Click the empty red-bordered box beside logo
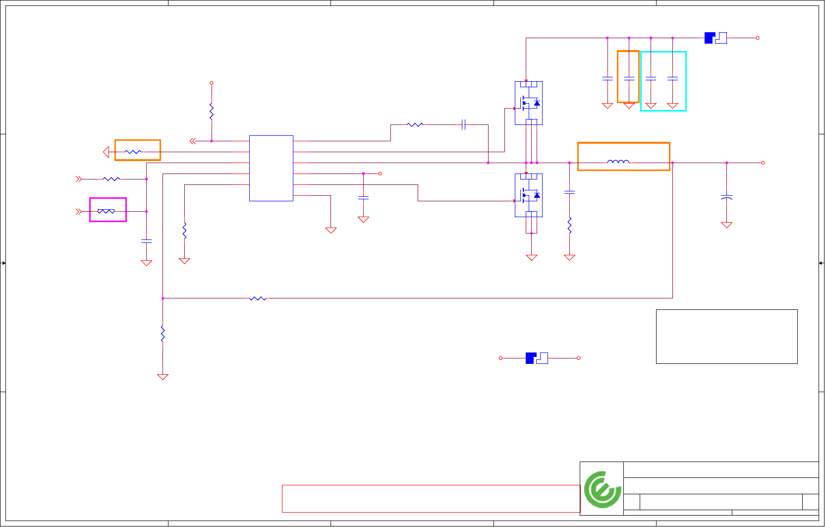 tap(431, 498)
